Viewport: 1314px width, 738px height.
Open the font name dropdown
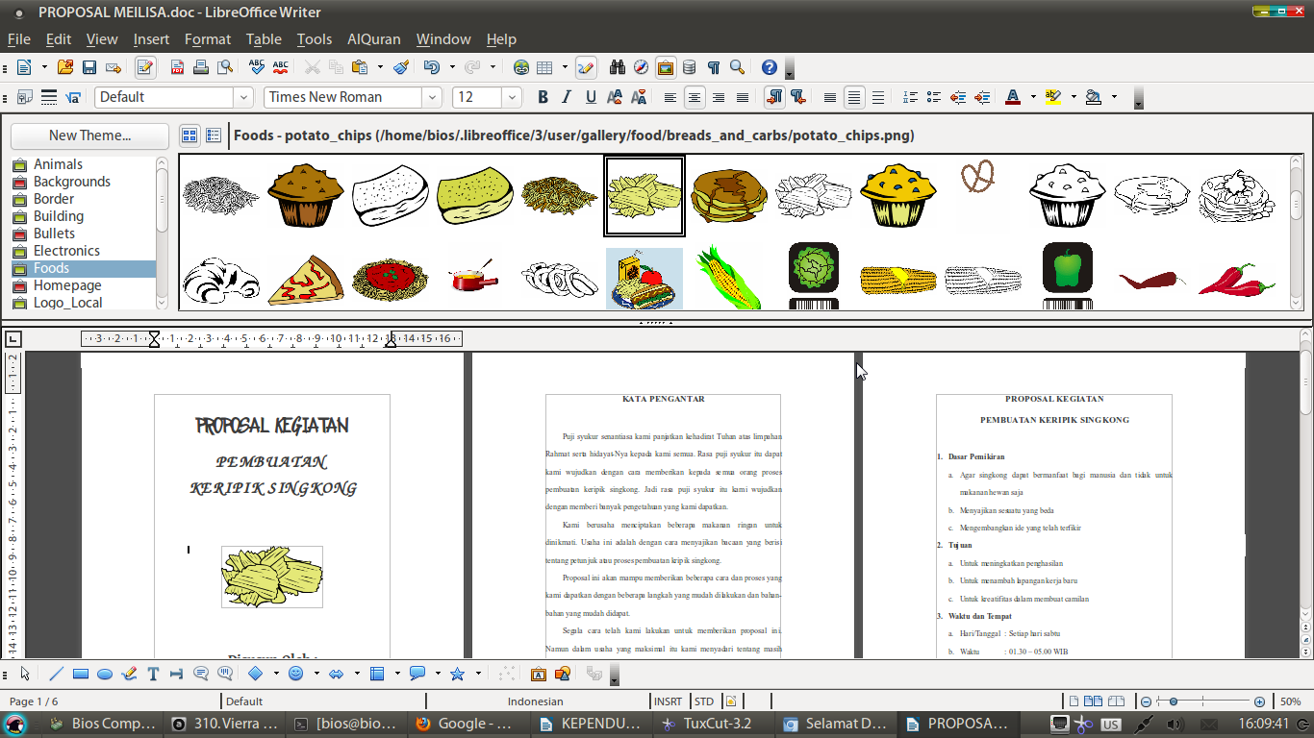(432, 97)
